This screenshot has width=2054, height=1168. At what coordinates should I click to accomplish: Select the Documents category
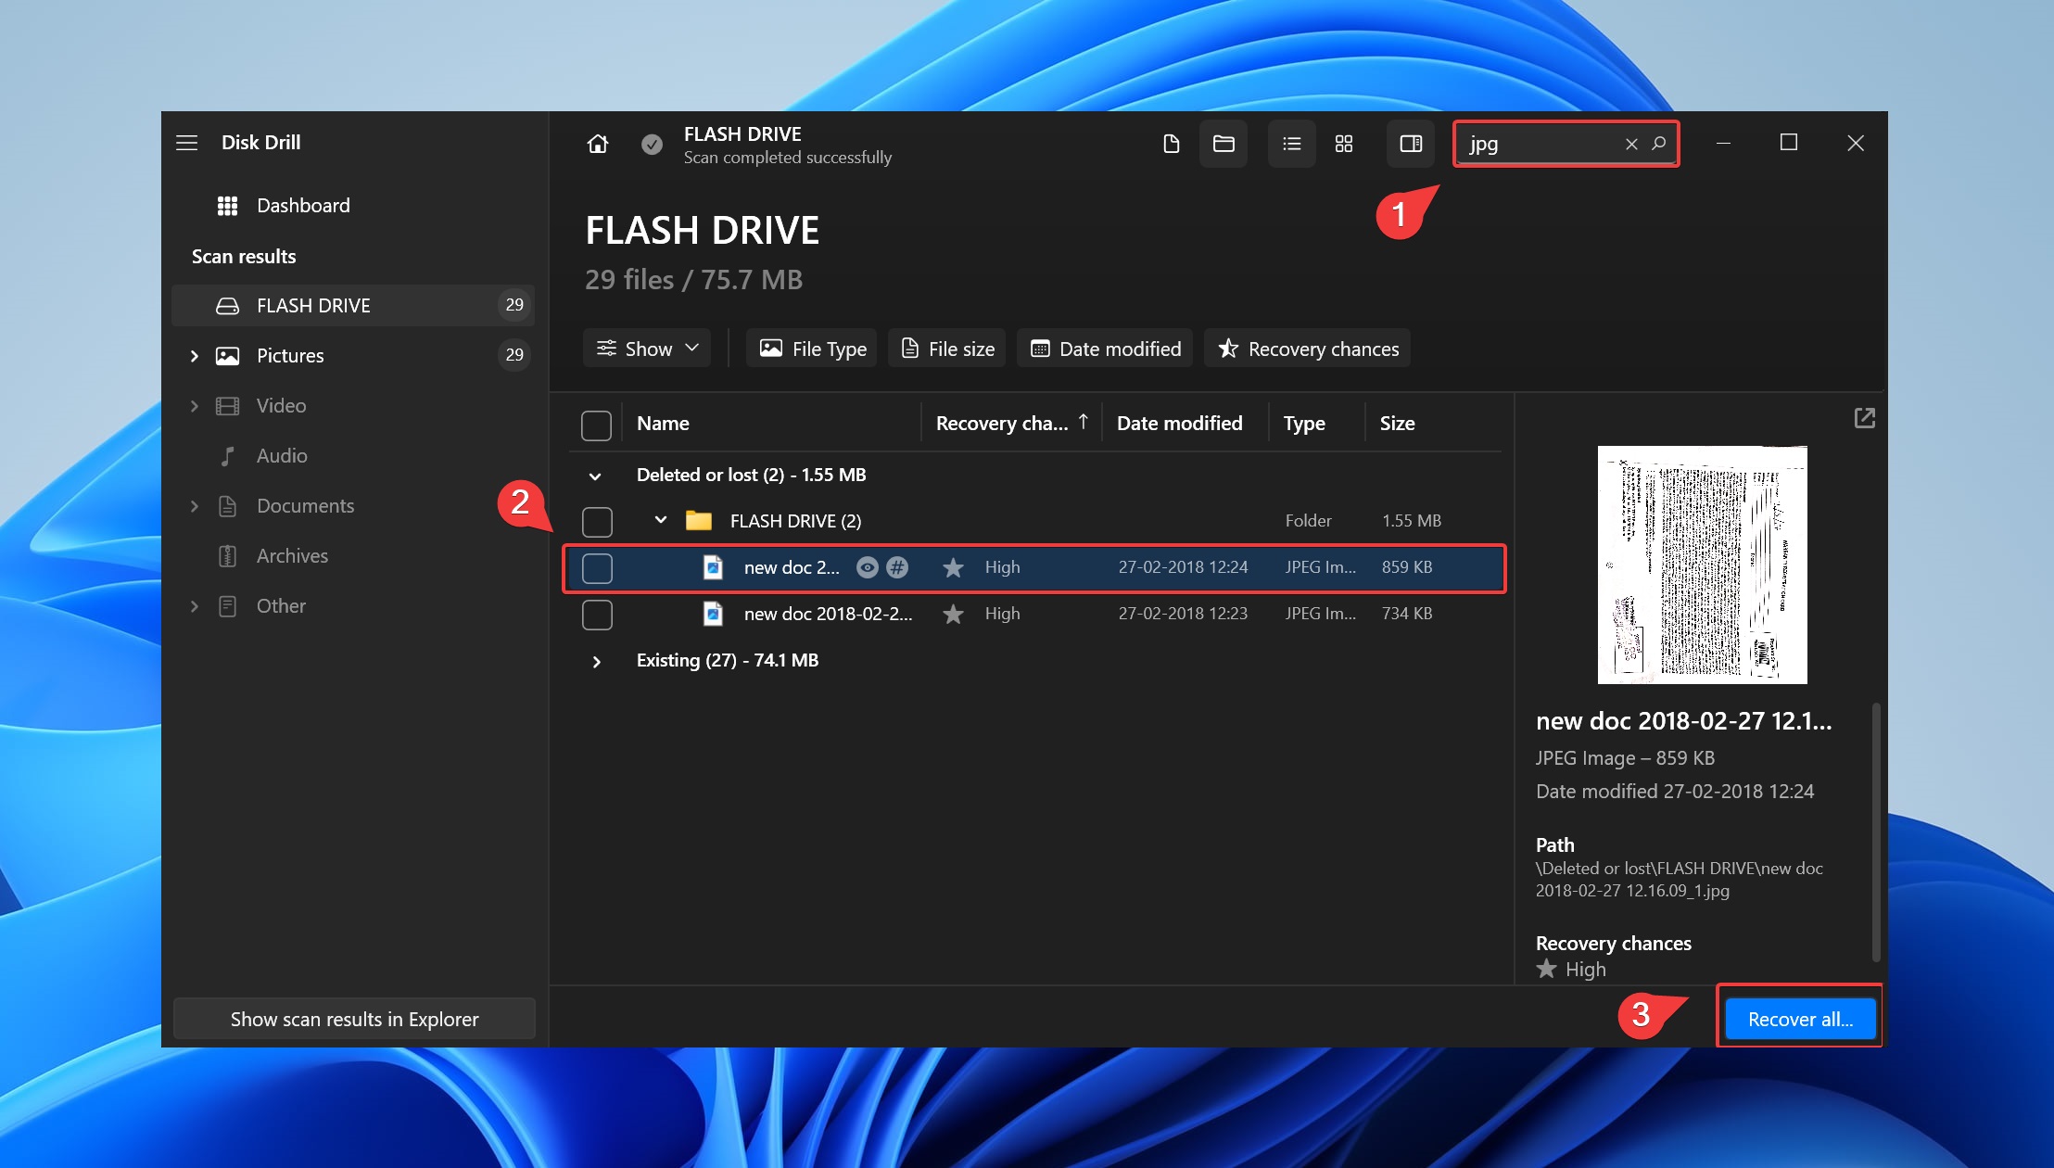(x=353, y=506)
